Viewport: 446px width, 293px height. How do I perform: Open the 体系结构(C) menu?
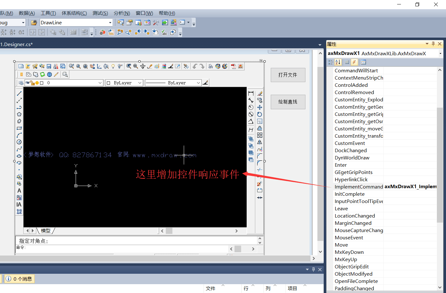tap(74, 13)
